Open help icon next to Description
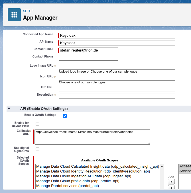The width and height of the screenshot is (191, 193). 55,95
